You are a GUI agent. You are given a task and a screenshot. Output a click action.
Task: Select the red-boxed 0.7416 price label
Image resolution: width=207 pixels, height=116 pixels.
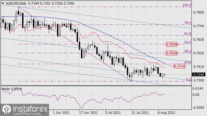[x=179, y=66]
